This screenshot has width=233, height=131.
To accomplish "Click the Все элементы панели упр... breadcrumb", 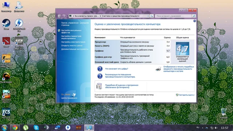I will (x=87, y=16).
